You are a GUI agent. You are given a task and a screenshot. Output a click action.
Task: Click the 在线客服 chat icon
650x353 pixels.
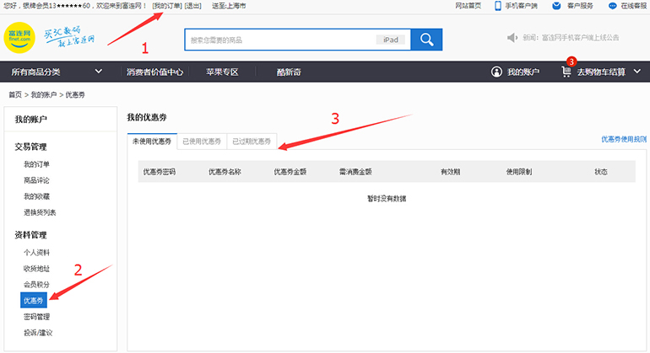(613, 6)
